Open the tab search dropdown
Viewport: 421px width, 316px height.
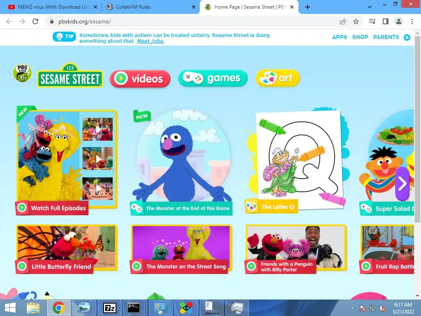[x=370, y=7]
